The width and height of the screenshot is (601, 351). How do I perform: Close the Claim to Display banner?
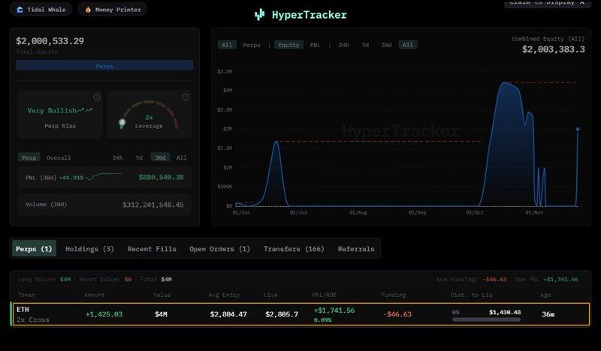[581, 3]
